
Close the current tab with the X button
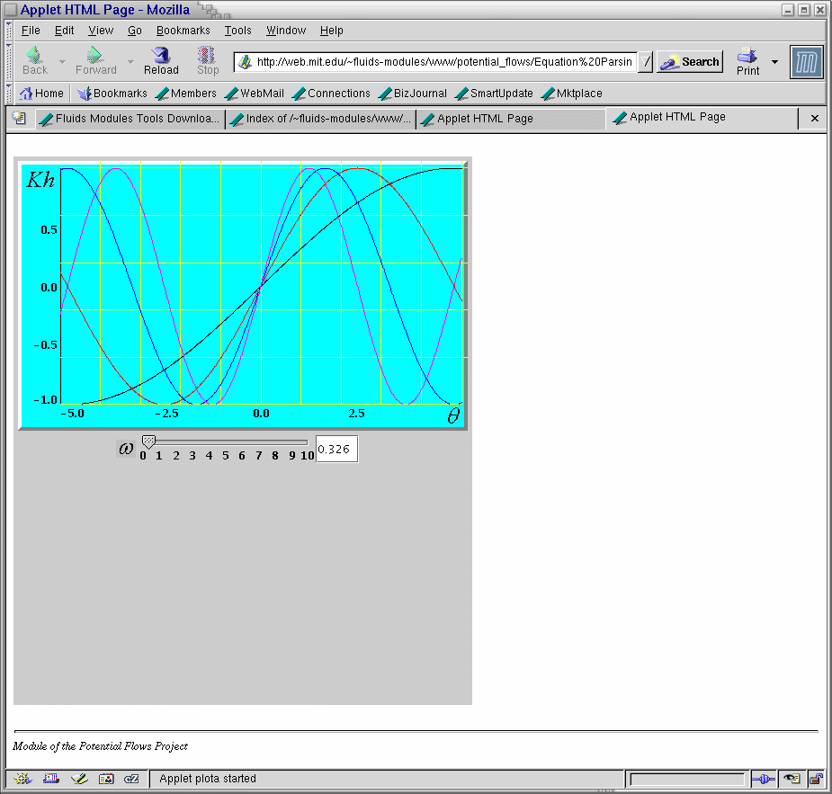pyautogui.click(x=815, y=119)
